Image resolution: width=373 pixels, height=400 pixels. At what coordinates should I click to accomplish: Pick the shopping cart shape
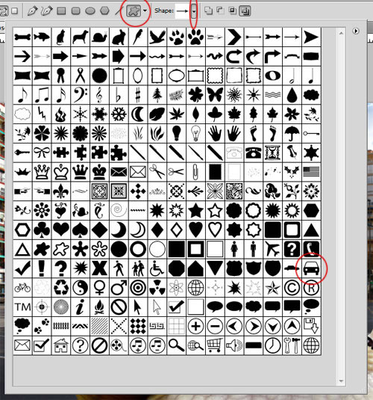(x=215, y=345)
